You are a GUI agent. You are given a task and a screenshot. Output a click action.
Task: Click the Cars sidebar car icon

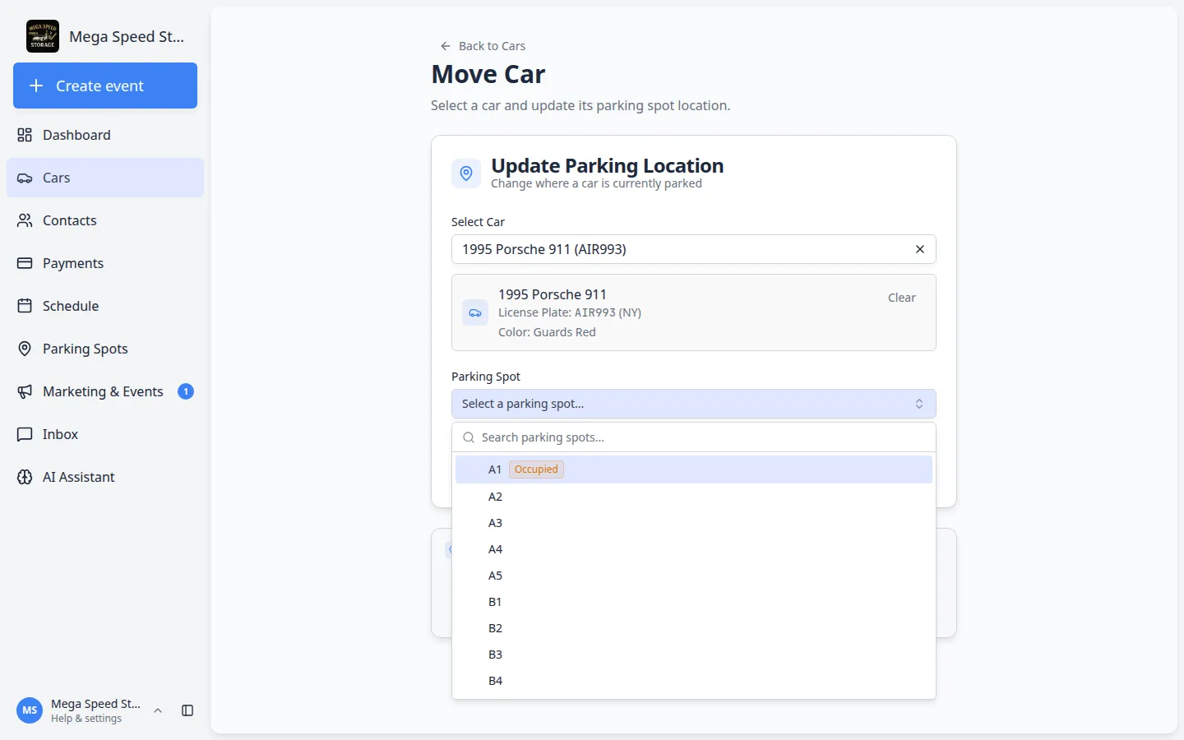(25, 178)
